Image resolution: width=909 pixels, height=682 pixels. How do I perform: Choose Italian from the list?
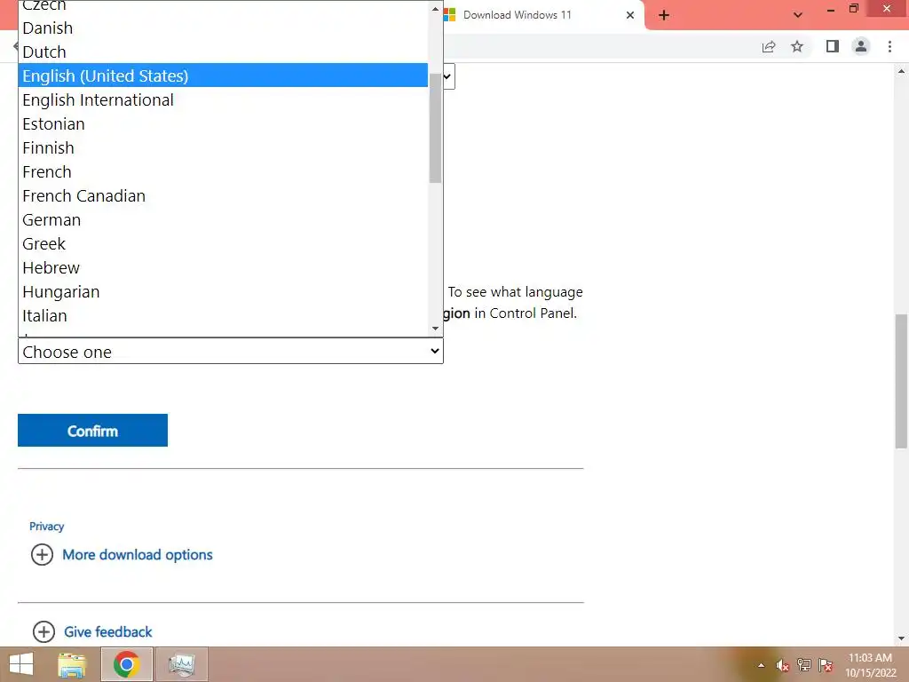223,315
